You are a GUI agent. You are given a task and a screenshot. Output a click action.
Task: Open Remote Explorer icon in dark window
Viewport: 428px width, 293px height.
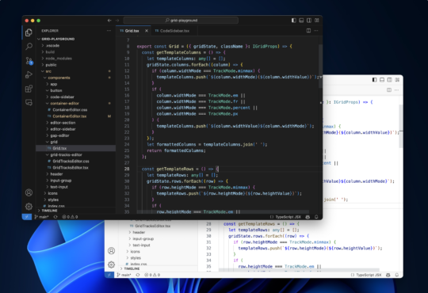(x=29, y=103)
